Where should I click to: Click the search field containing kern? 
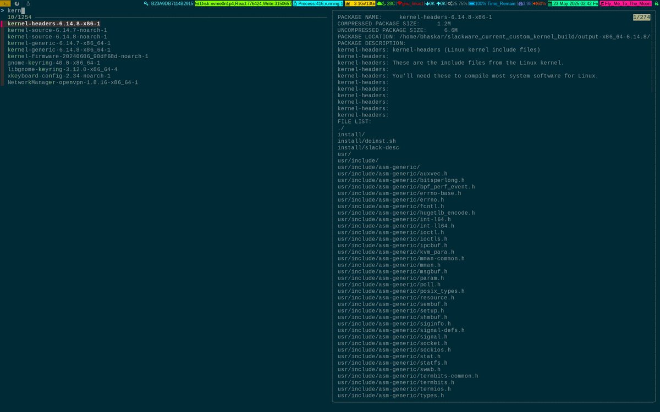pos(16,10)
